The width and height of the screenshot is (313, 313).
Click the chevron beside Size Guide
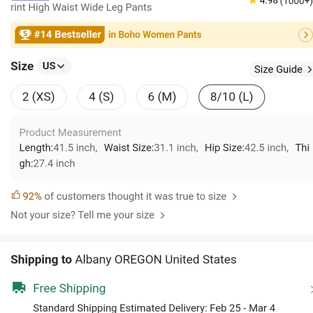click(x=310, y=69)
